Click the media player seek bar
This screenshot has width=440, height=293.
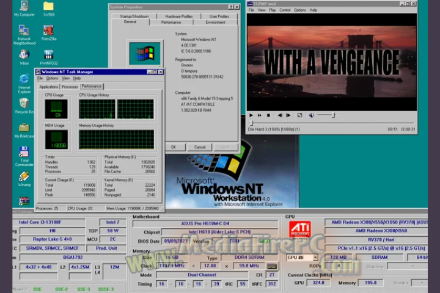pos(331,123)
